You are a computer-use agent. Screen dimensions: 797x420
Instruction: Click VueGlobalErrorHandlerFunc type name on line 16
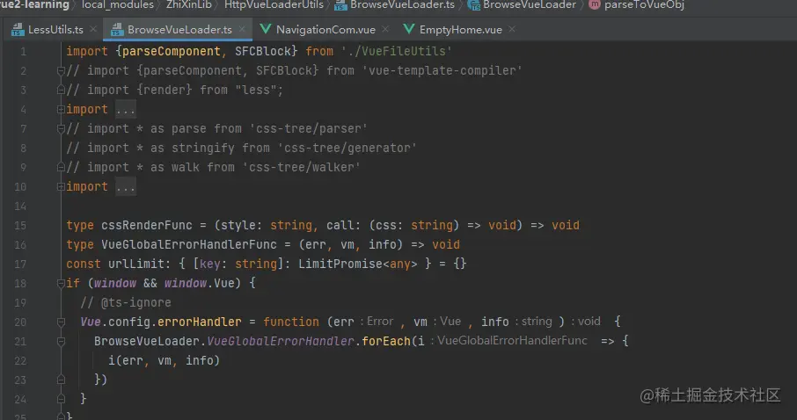[189, 244]
